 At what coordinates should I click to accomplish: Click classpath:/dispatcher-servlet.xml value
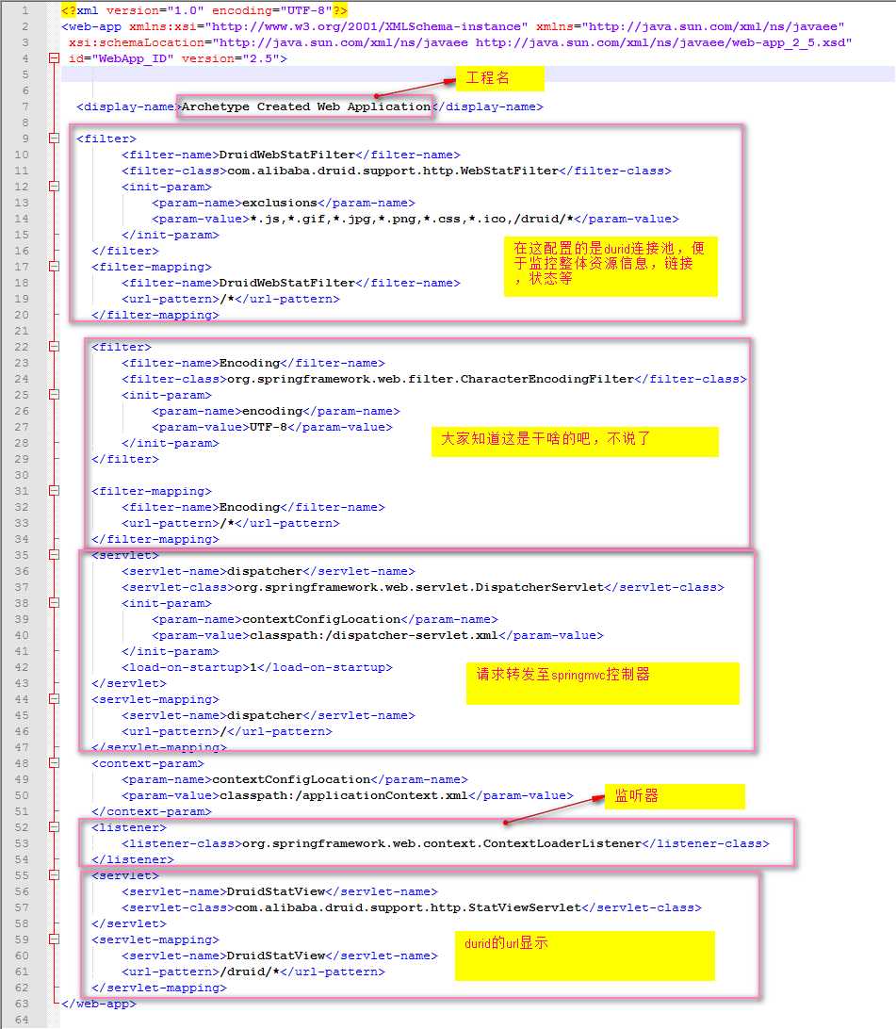(x=373, y=634)
